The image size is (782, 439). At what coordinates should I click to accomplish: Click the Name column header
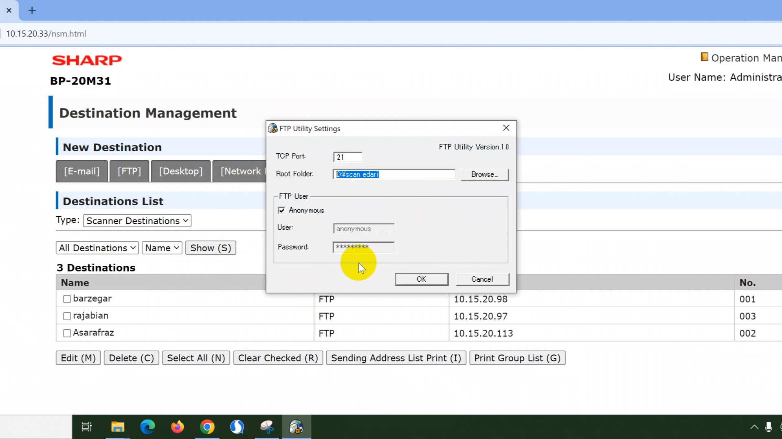tap(75, 283)
